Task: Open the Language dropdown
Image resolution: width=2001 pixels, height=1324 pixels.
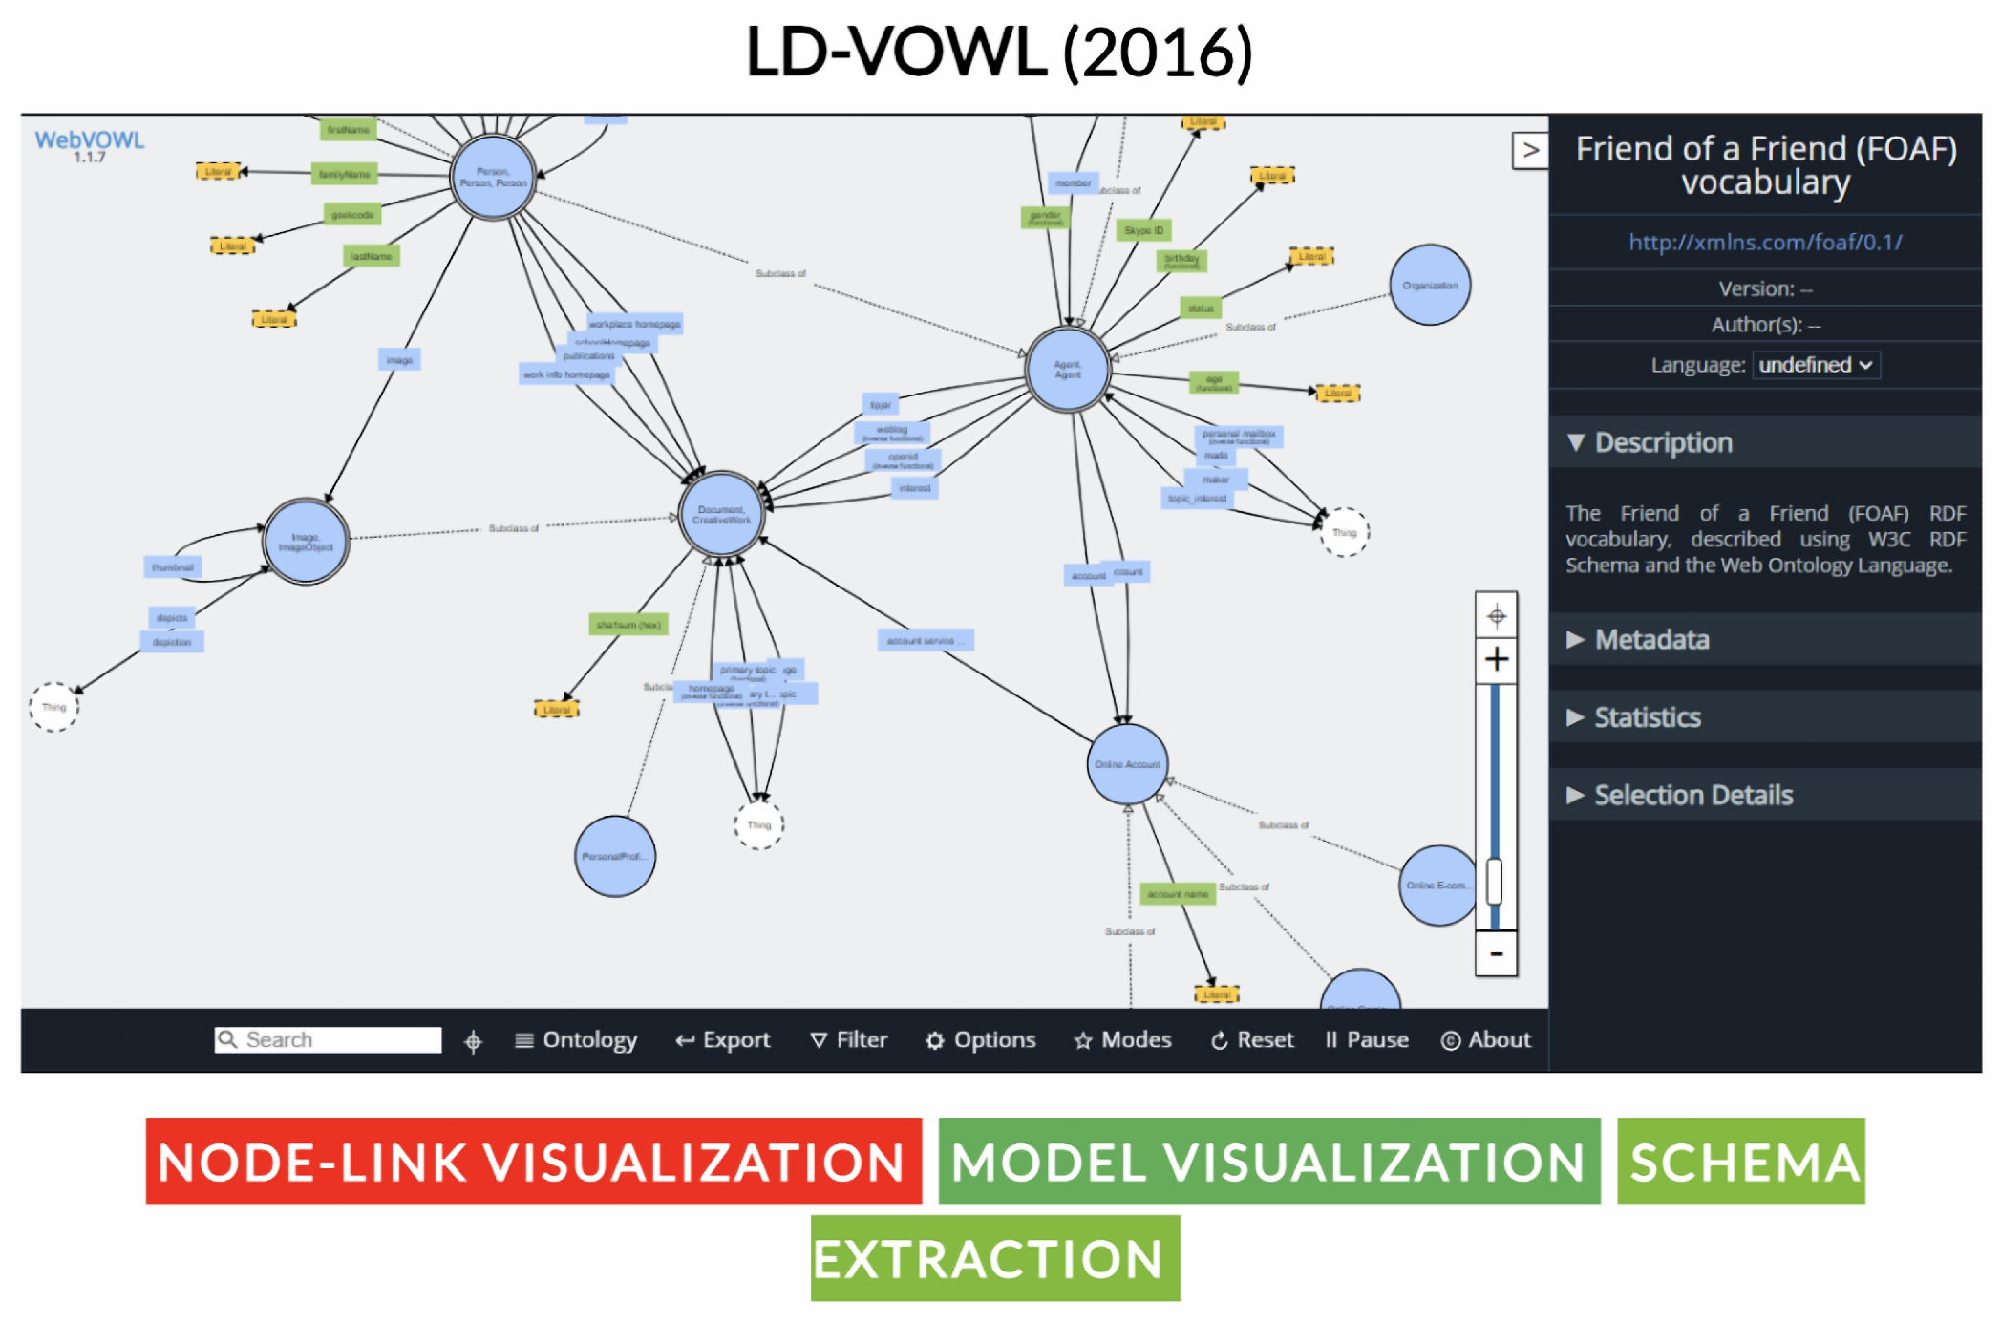Action: tap(1815, 365)
